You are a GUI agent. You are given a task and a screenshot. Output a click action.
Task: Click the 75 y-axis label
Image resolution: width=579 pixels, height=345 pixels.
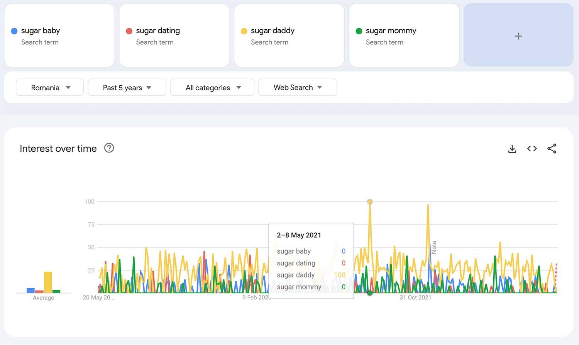tap(91, 224)
